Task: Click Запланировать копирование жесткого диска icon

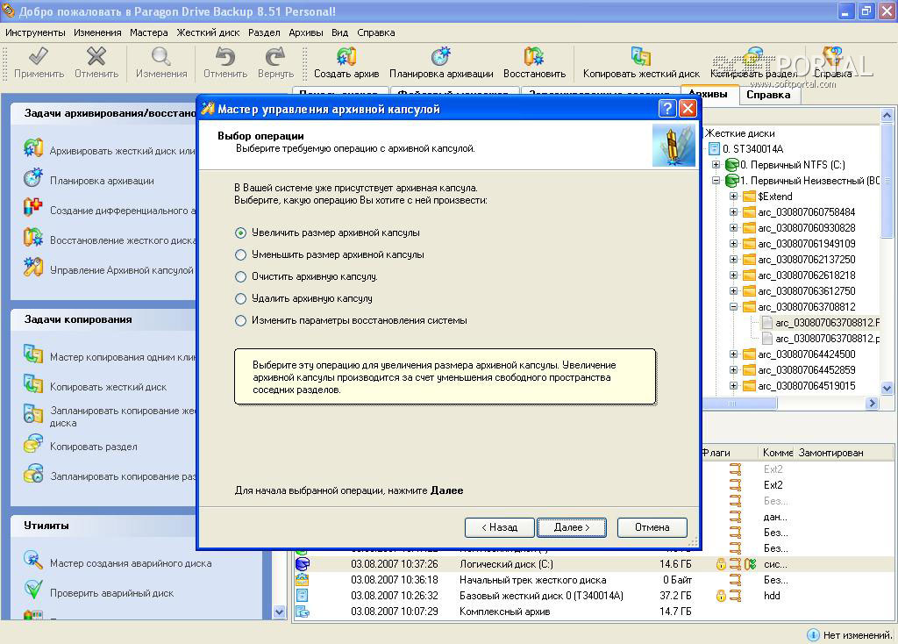Action: [33, 414]
